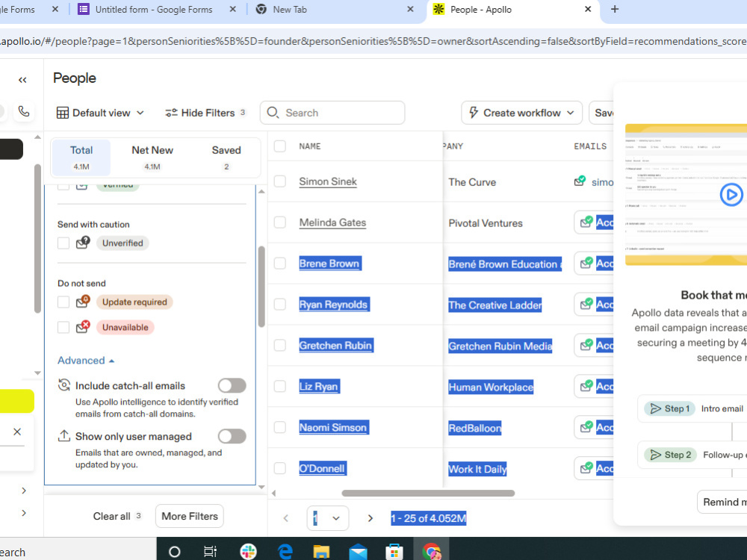The width and height of the screenshot is (747, 560).
Task: Select all rows header checkbox
Action: pyautogui.click(x=280, y=146)
